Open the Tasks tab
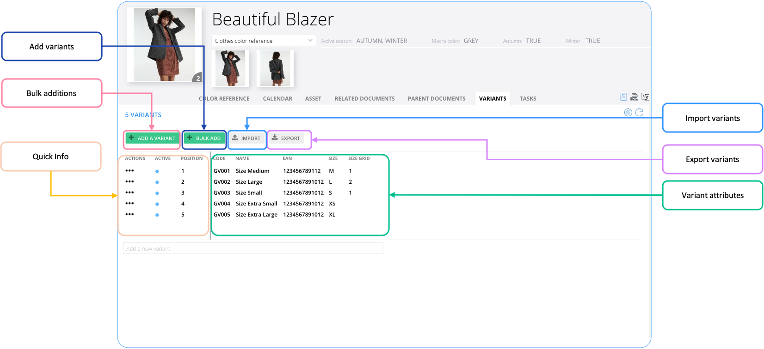This screenshot has width=764, height=349. pyautogui.click(x=528, y=99)
